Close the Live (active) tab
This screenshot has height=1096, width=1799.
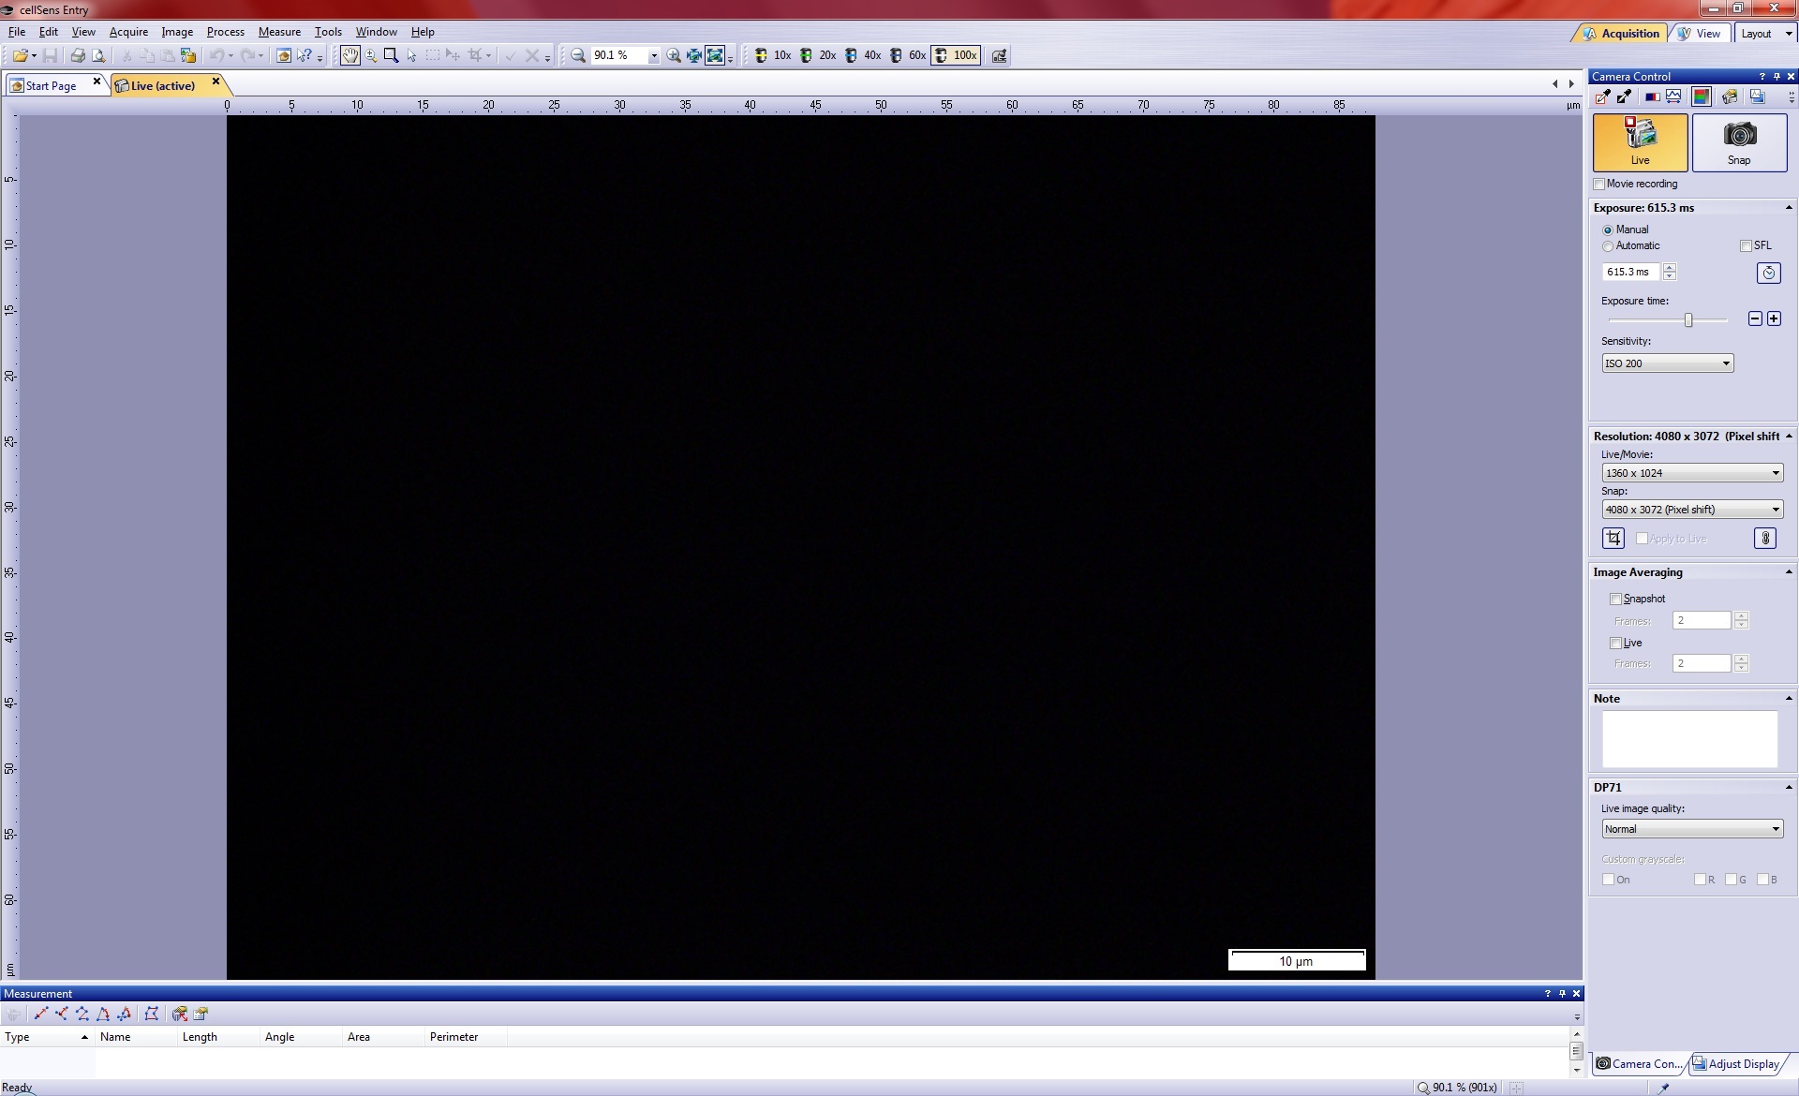(x=216, y=82)
